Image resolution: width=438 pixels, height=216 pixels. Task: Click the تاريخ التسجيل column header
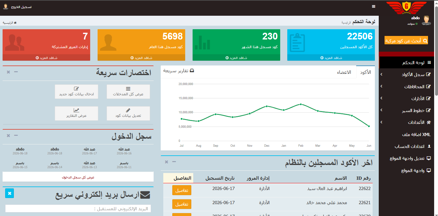[220, 178]
